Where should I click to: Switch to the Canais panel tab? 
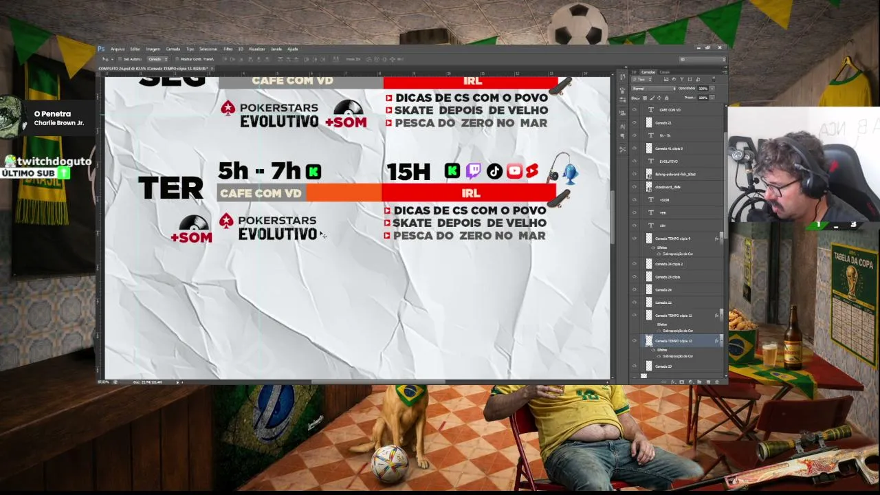(665, 71)
